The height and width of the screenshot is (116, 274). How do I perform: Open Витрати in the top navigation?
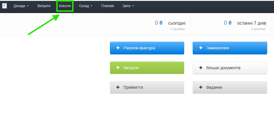coord(44,6)
